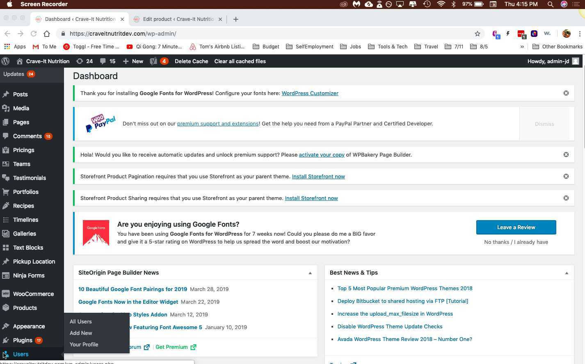The image size is (585, 364).
Task: Open the Chrome three-dot menu
Action: 580,34
